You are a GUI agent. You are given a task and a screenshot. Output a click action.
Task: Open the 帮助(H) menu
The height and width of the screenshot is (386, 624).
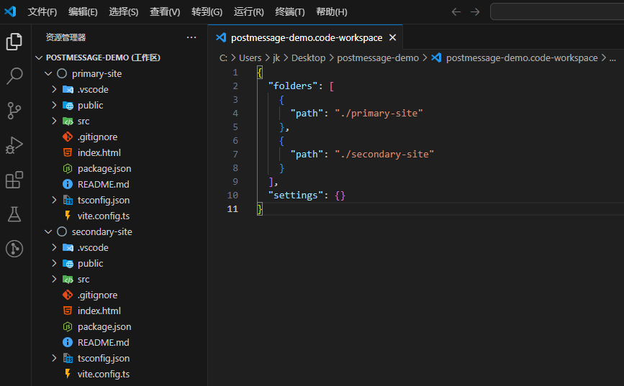tap(332, 12)
